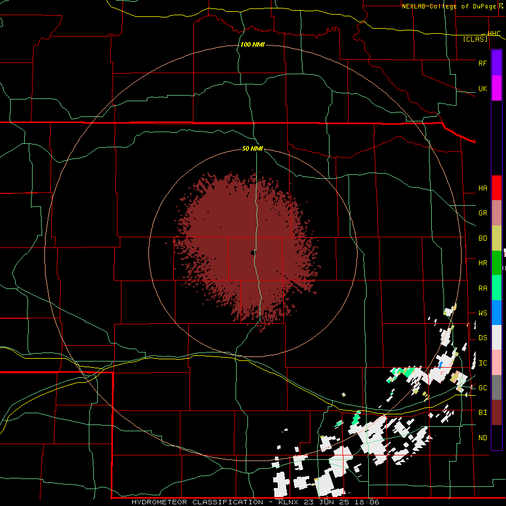Click the IC legend label
The image size is (506, 506).
tap(482, 363)
